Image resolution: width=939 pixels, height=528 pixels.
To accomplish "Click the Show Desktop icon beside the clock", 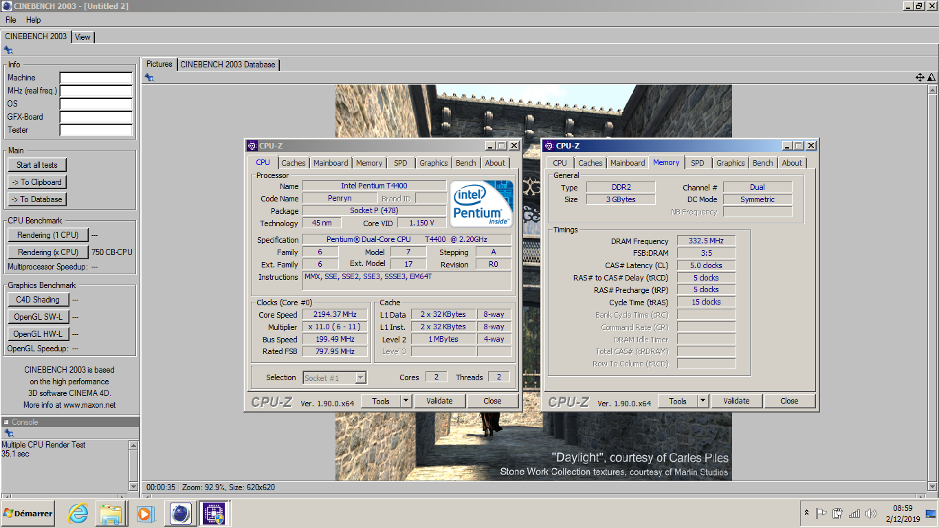I will click(x=931, y=513).
